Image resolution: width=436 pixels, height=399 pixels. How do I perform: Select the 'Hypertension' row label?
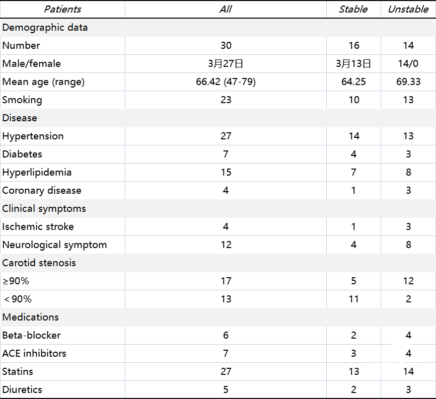(x=33, y=136)
